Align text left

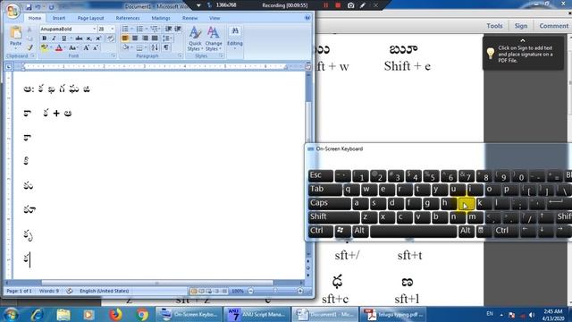125,38
